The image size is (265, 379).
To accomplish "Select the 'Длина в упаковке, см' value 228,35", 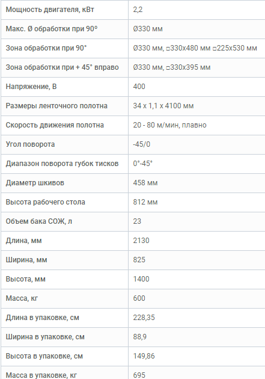I will (144, 318).
